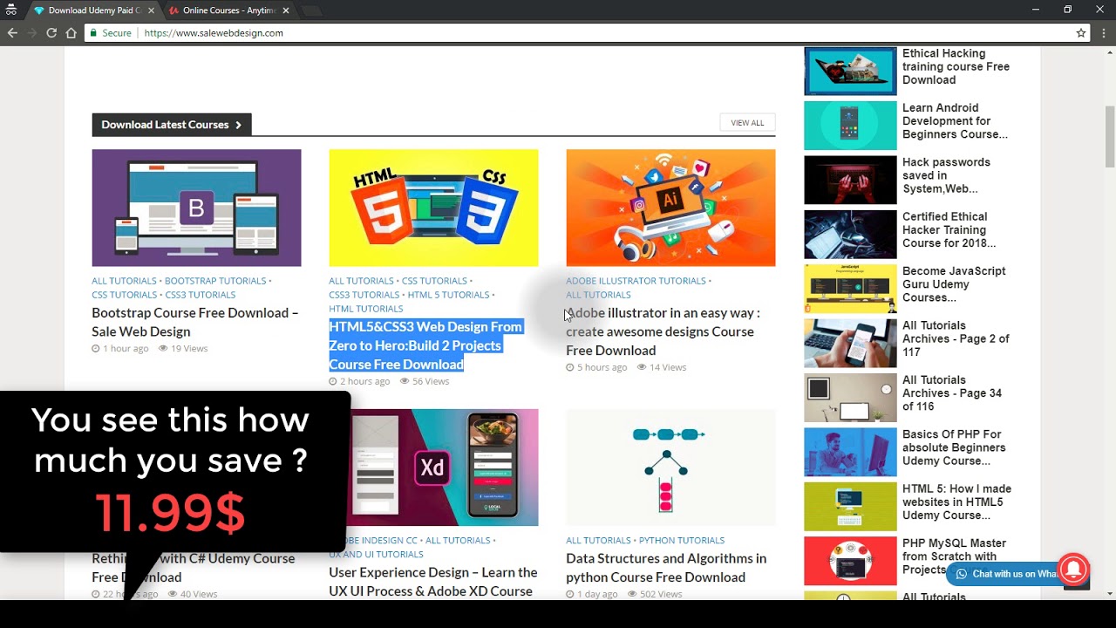The image size is (1116, 628).
Task: Click the page vertical scrollbar thumb
Action: [x=1110, y=135]
